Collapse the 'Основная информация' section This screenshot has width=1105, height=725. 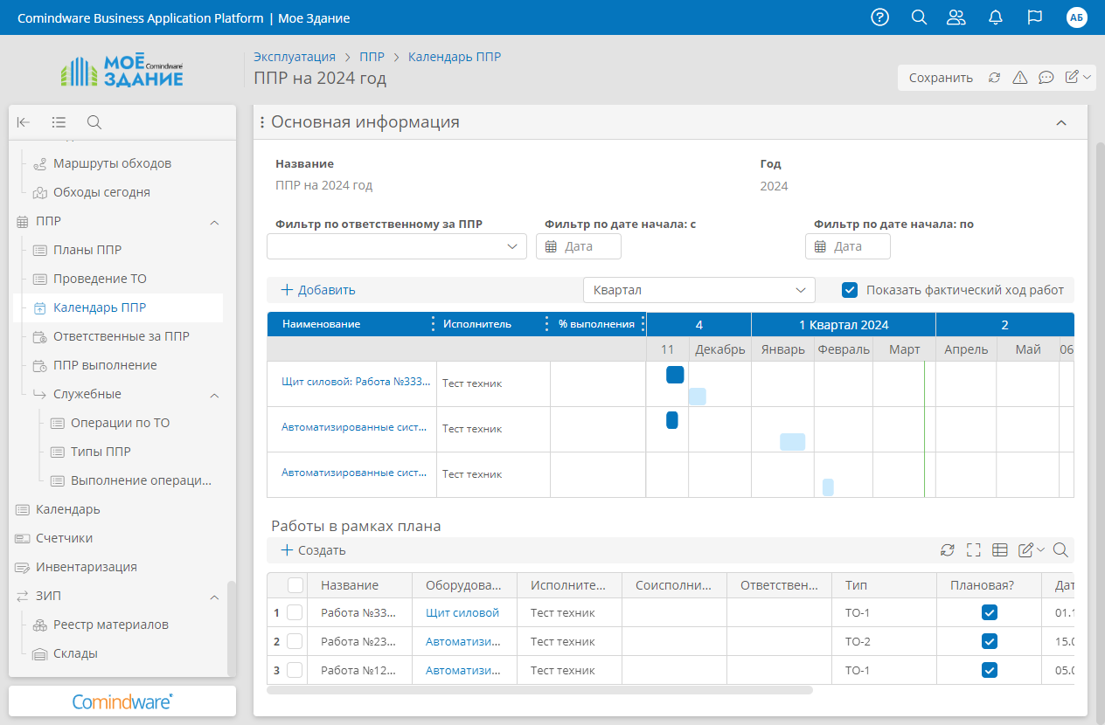coord(1061,123)
